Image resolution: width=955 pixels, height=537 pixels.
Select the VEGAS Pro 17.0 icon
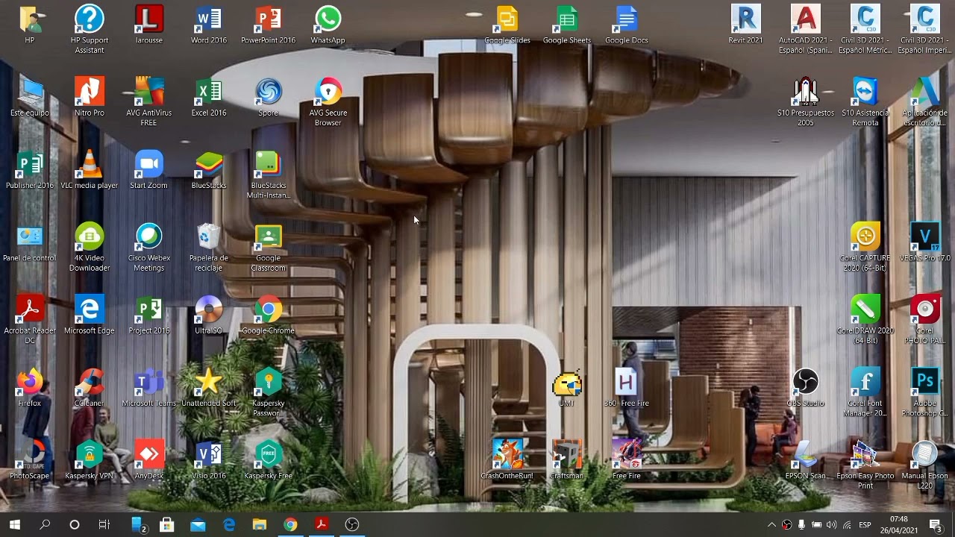pos(925,242)
